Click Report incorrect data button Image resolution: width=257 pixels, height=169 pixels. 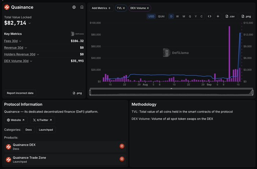20,93
